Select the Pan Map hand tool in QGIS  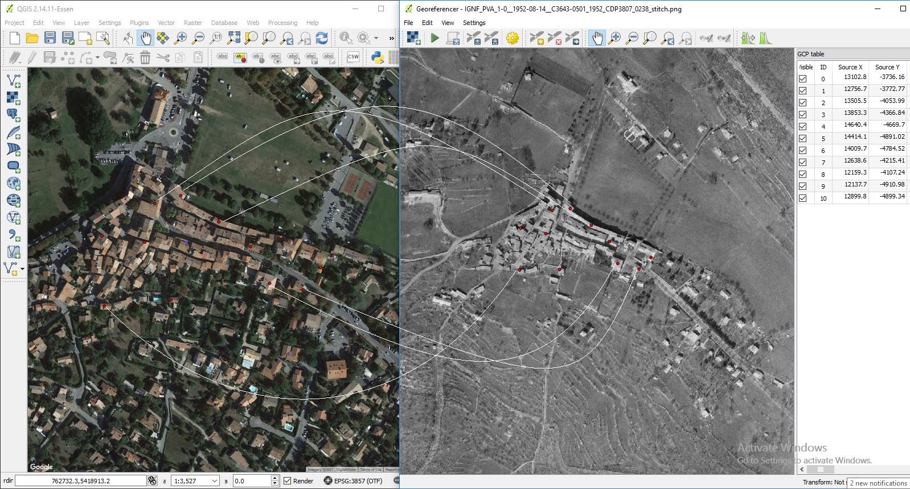tap(146, 38)
